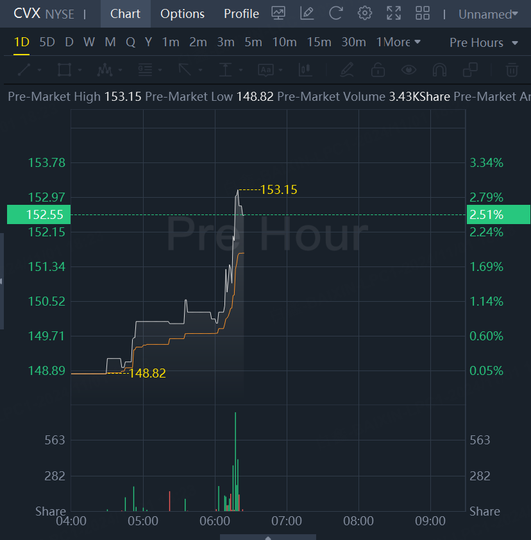
Task: Open the chart monitor display icon
Action: (278, 13)
